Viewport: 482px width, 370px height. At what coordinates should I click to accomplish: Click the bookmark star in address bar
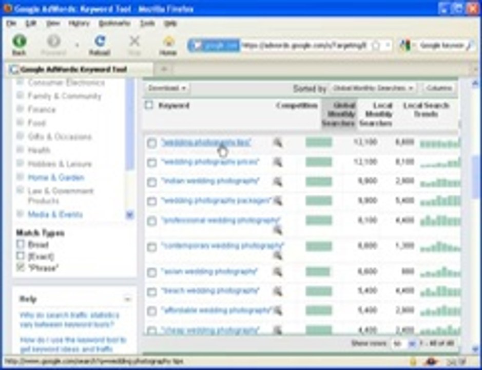tap(375, 46)
